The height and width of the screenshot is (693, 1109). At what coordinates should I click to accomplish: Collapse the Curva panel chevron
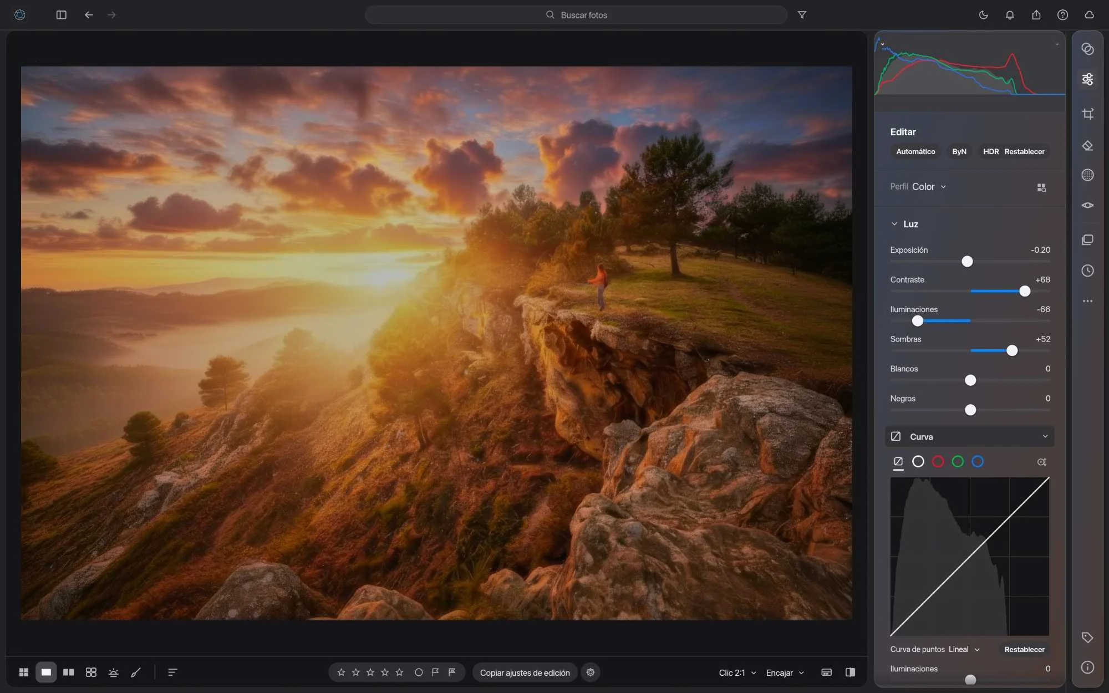coord(1045,437)
